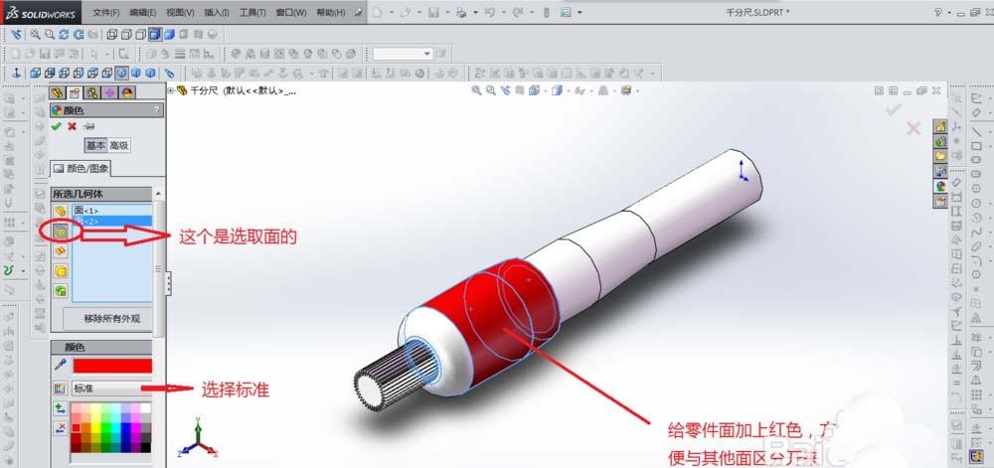The image size is (994, 468).
Task: Switch to the FeatureManager design tree tab
Action: (x=57, y=92)
